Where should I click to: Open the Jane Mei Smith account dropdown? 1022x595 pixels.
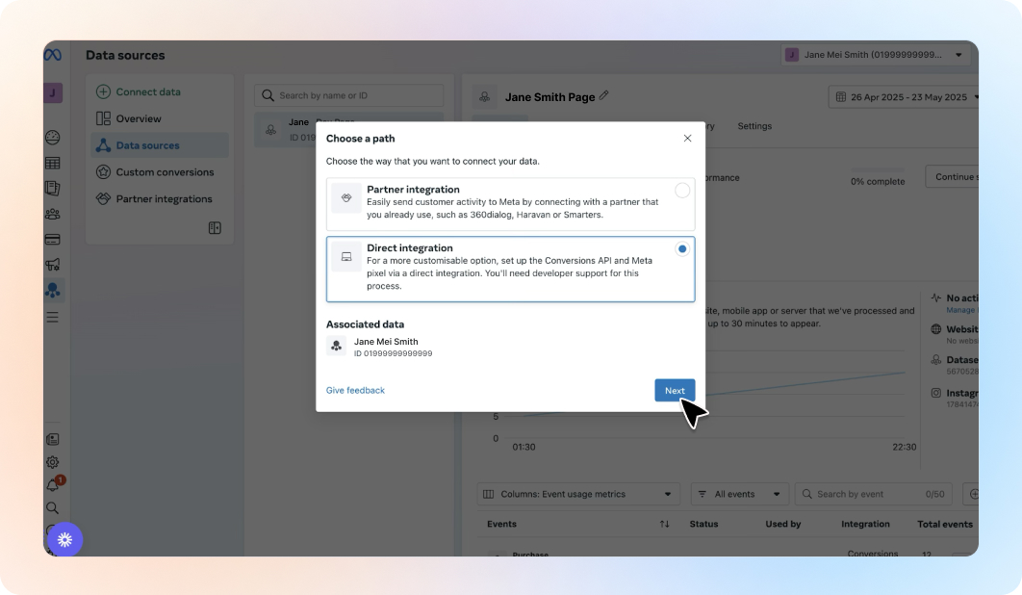pos(876,55)
